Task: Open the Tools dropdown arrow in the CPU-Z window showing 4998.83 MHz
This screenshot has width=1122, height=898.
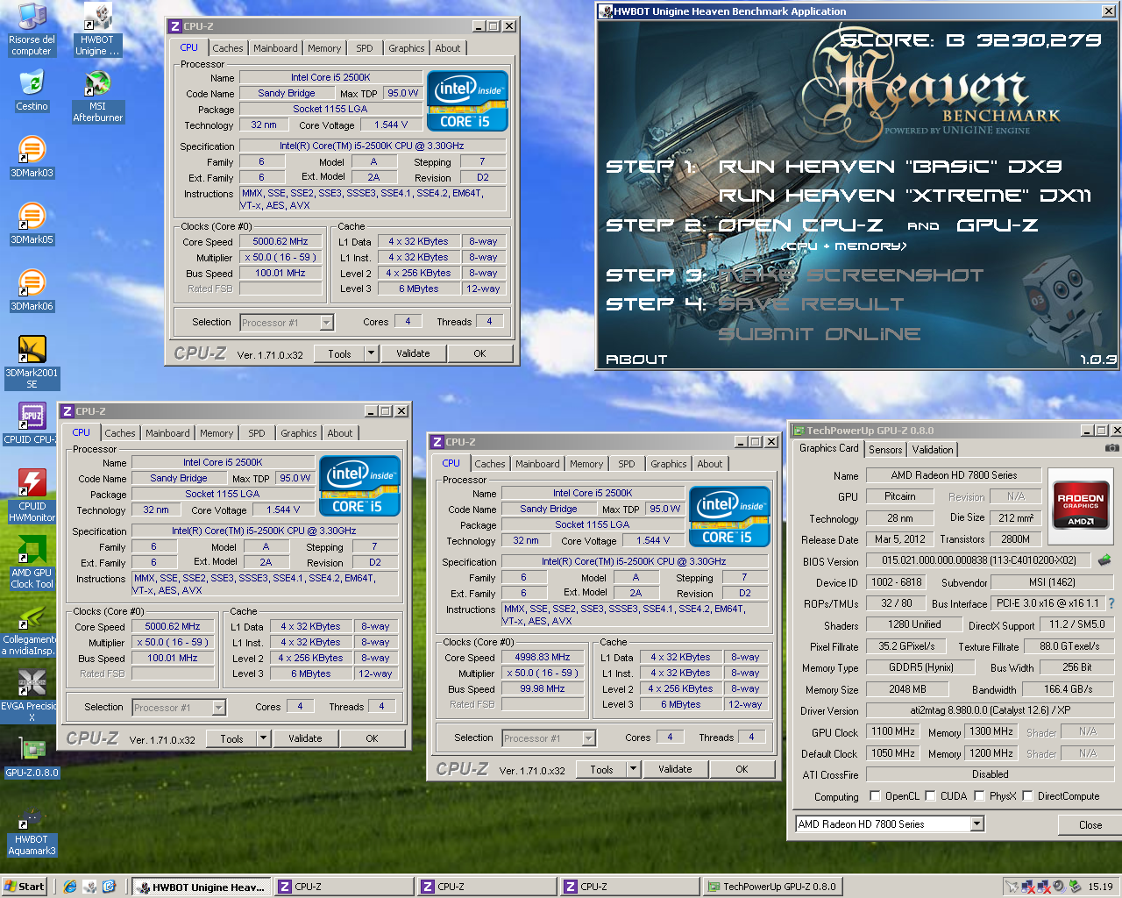Action: (634, 769)
